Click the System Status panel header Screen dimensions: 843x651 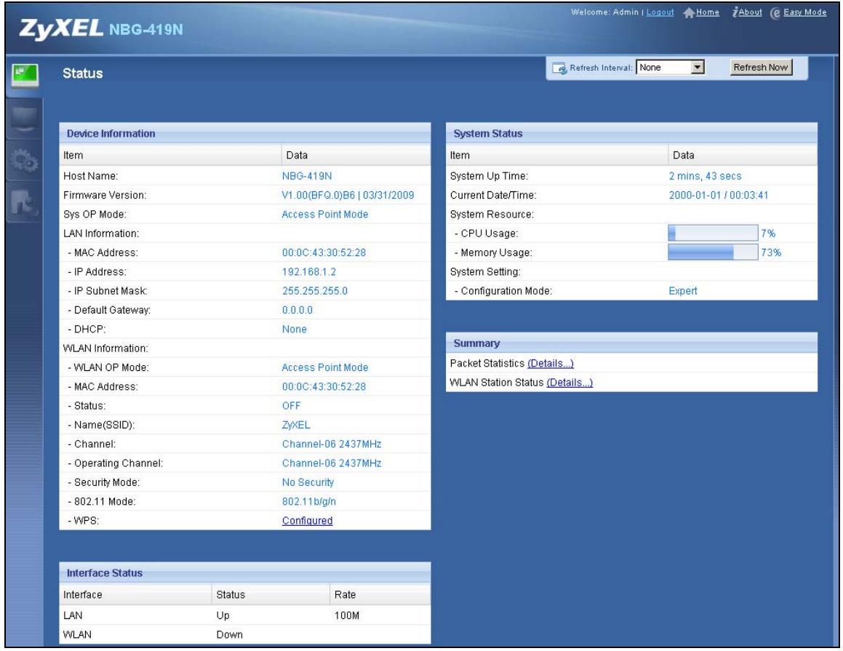(x=631, y=133)
